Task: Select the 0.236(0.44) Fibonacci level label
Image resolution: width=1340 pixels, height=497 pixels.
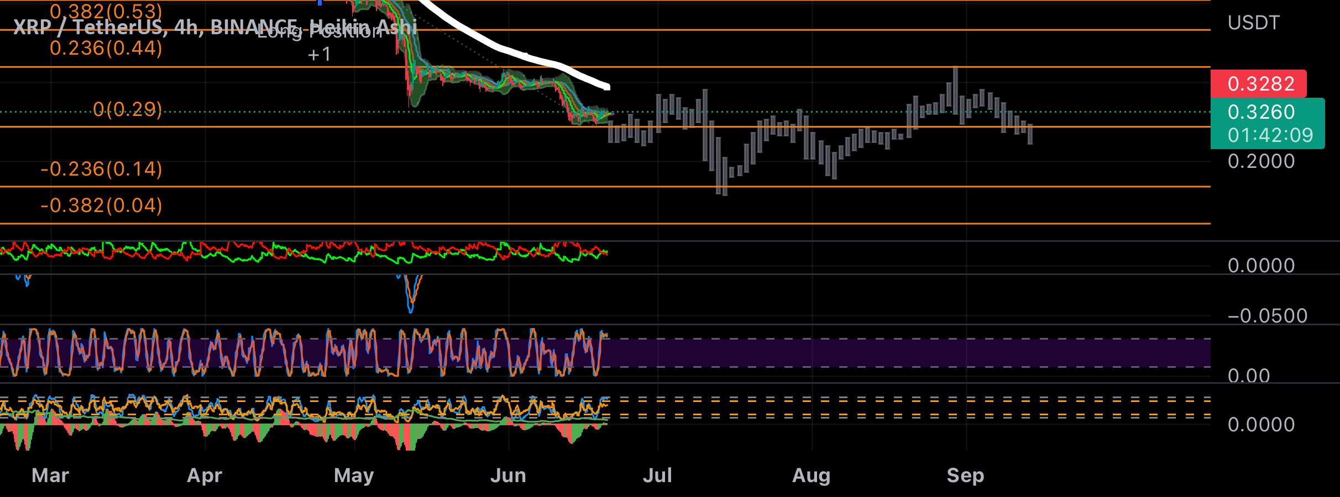Action: 106,48
